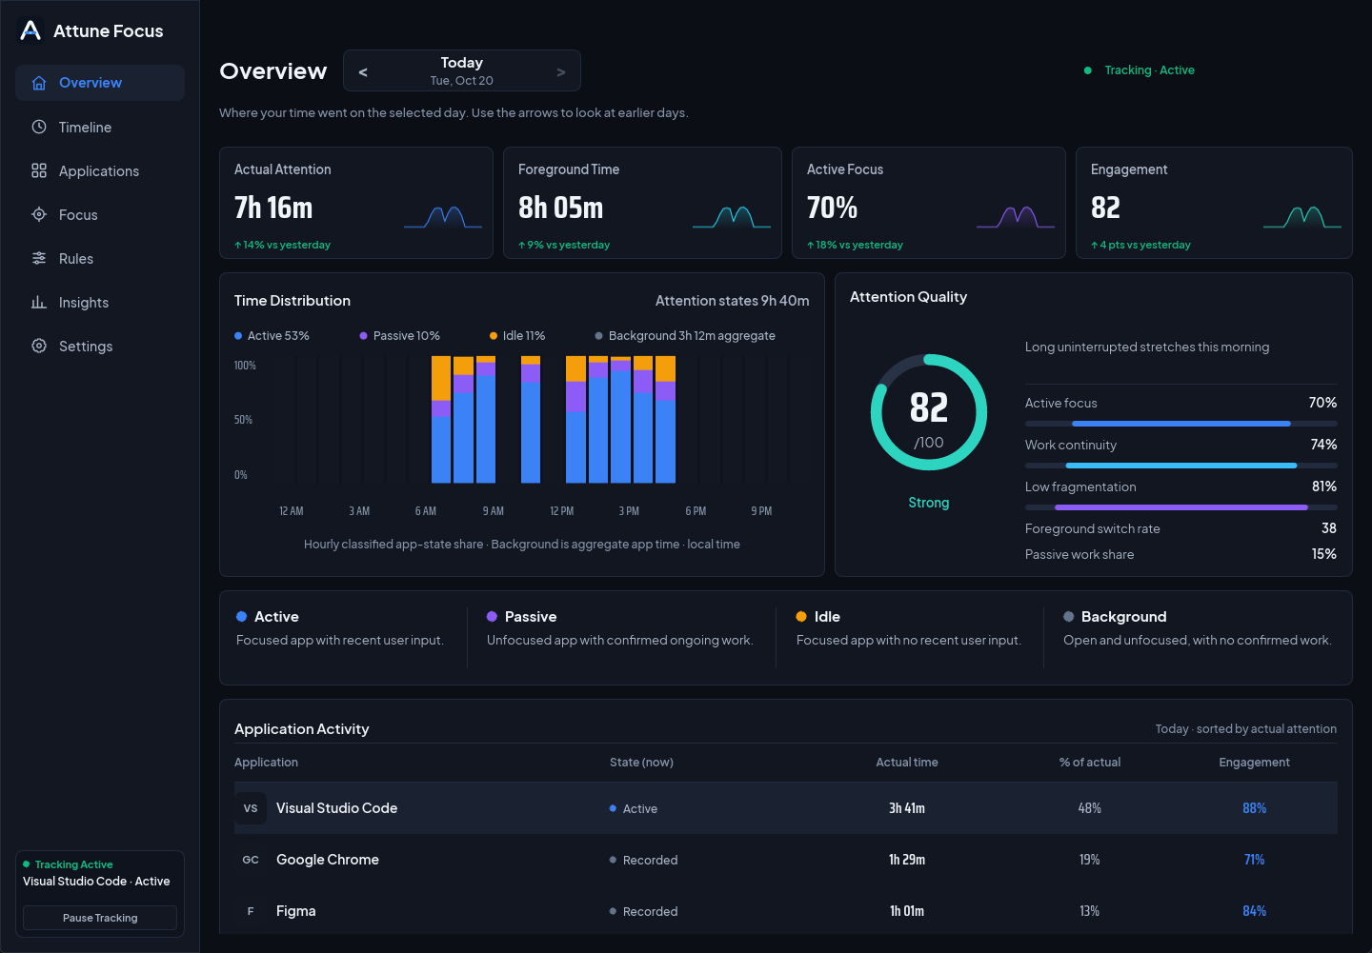Click the Active 53% legend item
The width and height of the screenshot is (1372, 953).
[x=272, y=336]
